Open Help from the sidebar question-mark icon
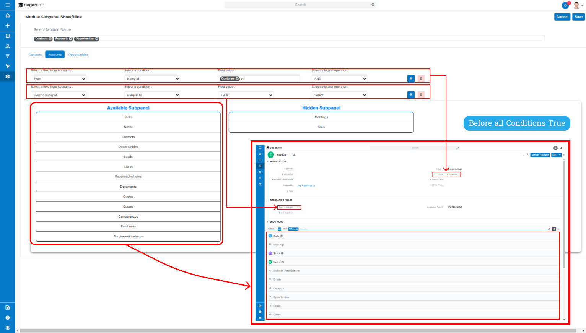The image size is (586, 333). [x=7, y=318]
